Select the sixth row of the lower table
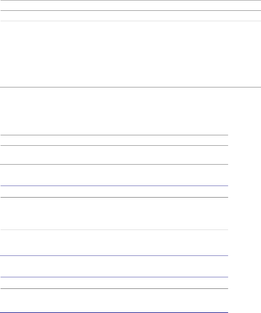The height and width of the screenshot is (313, 261). point(114,243)
